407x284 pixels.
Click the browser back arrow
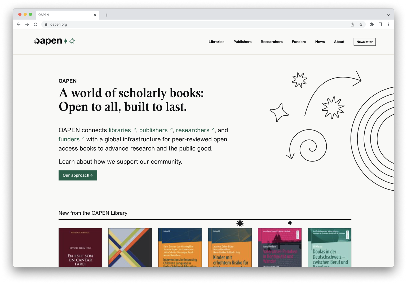click(18, 24)
